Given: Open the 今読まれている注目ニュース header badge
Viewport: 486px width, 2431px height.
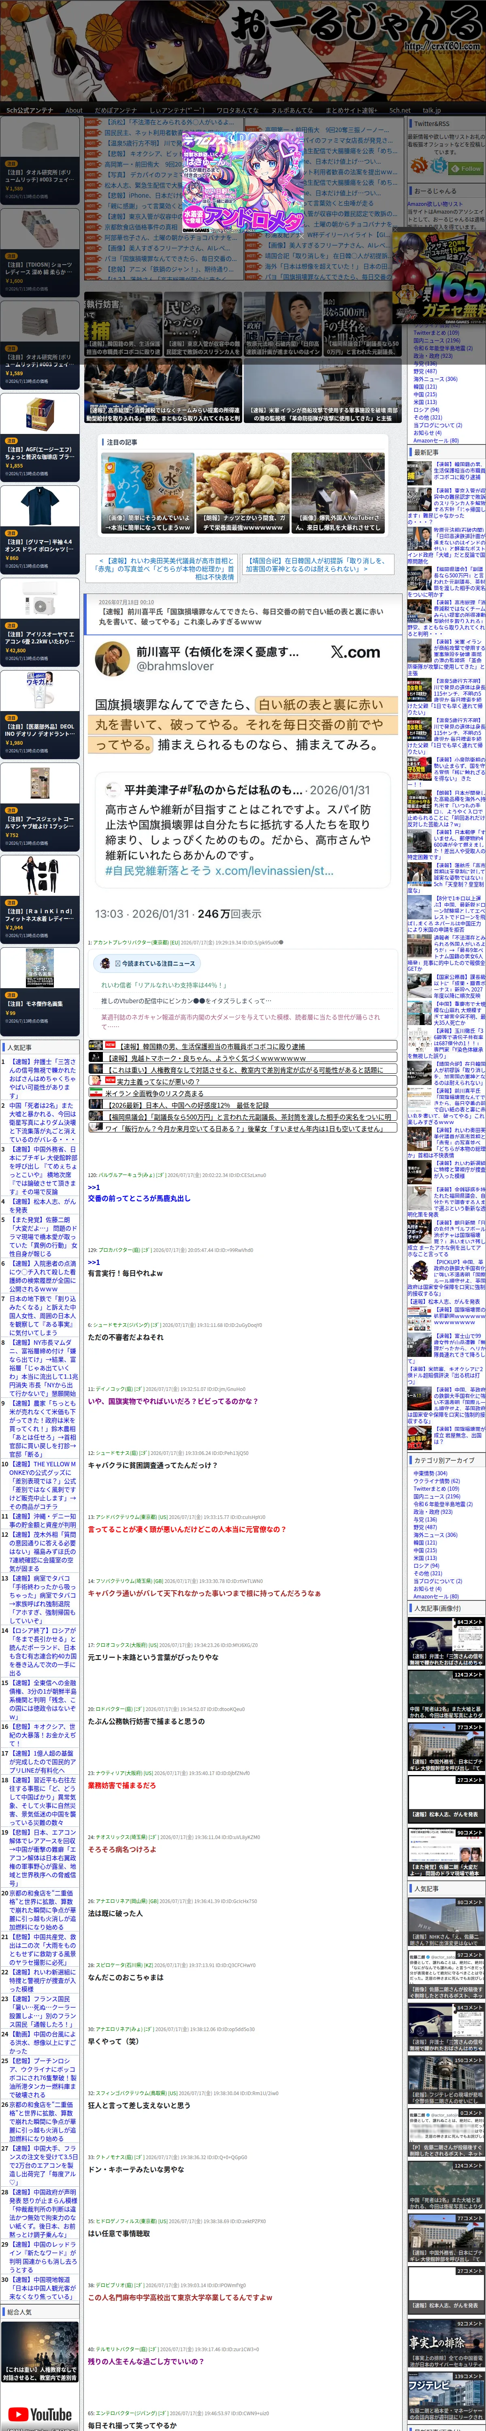Looking at the screenshot, I should point(146,963).
